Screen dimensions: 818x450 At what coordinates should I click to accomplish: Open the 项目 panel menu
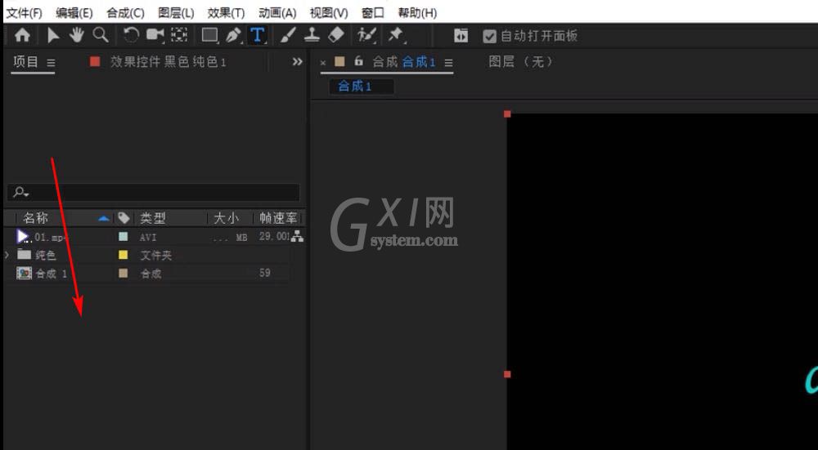(51, 63)
